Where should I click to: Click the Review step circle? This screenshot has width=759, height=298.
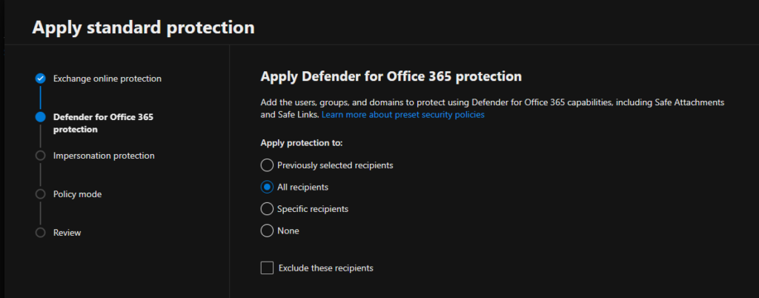pos(40,233)
